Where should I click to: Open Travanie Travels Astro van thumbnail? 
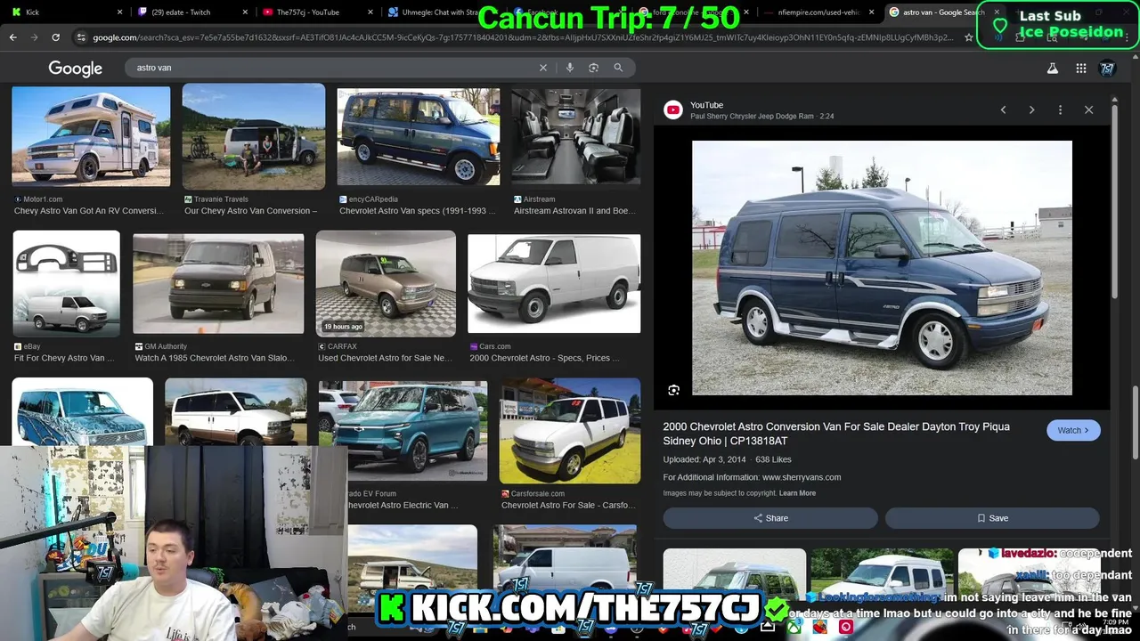254,136
